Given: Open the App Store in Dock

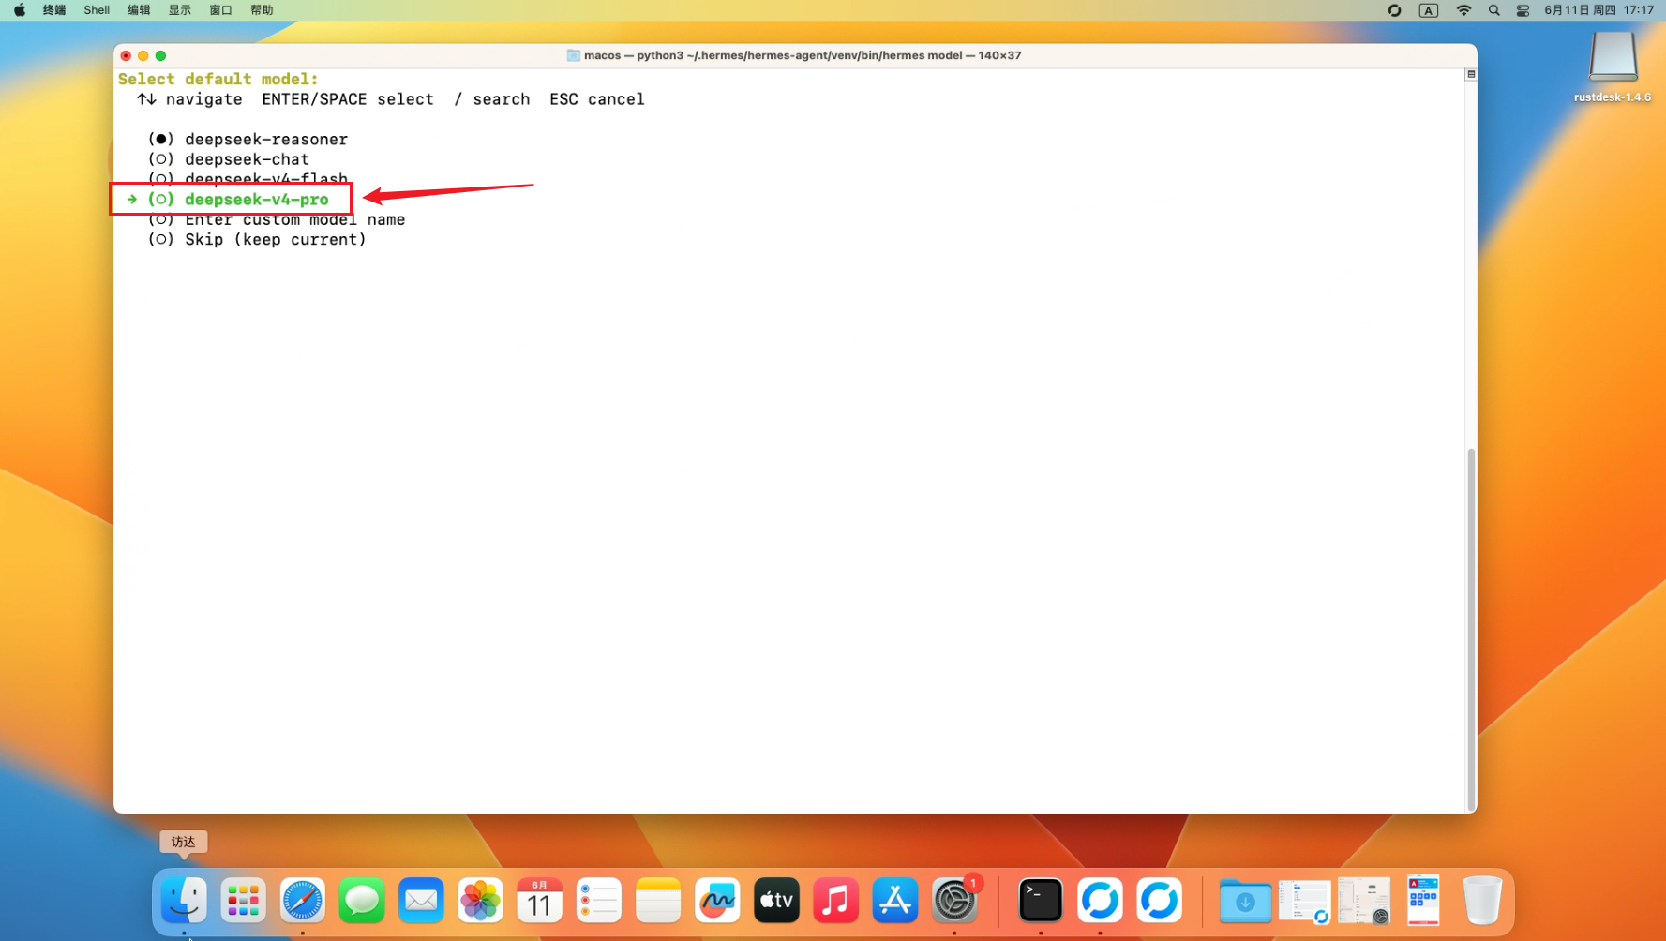Looking at the screenshot, I should tap(894, 901).
